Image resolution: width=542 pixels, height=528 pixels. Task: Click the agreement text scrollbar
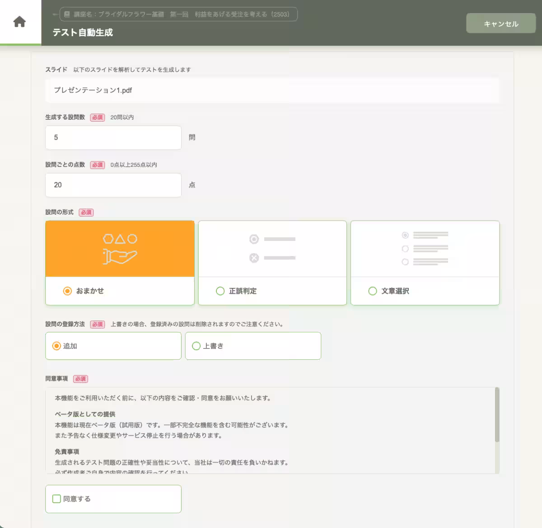click(x=497, y=415)
